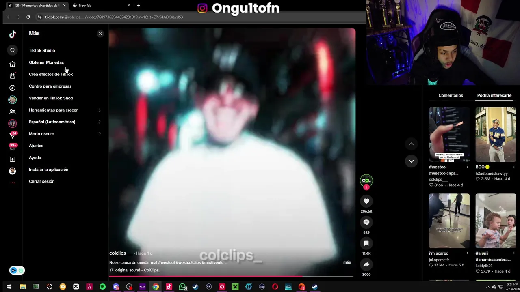Click the upload plus icon in the sidebar

[x=13, y=159]
